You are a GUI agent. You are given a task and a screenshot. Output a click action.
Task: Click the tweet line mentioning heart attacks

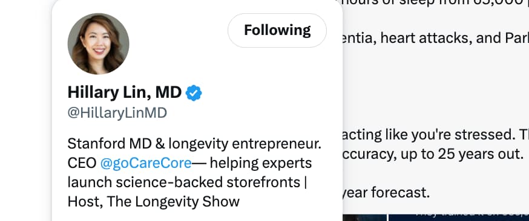436,39
